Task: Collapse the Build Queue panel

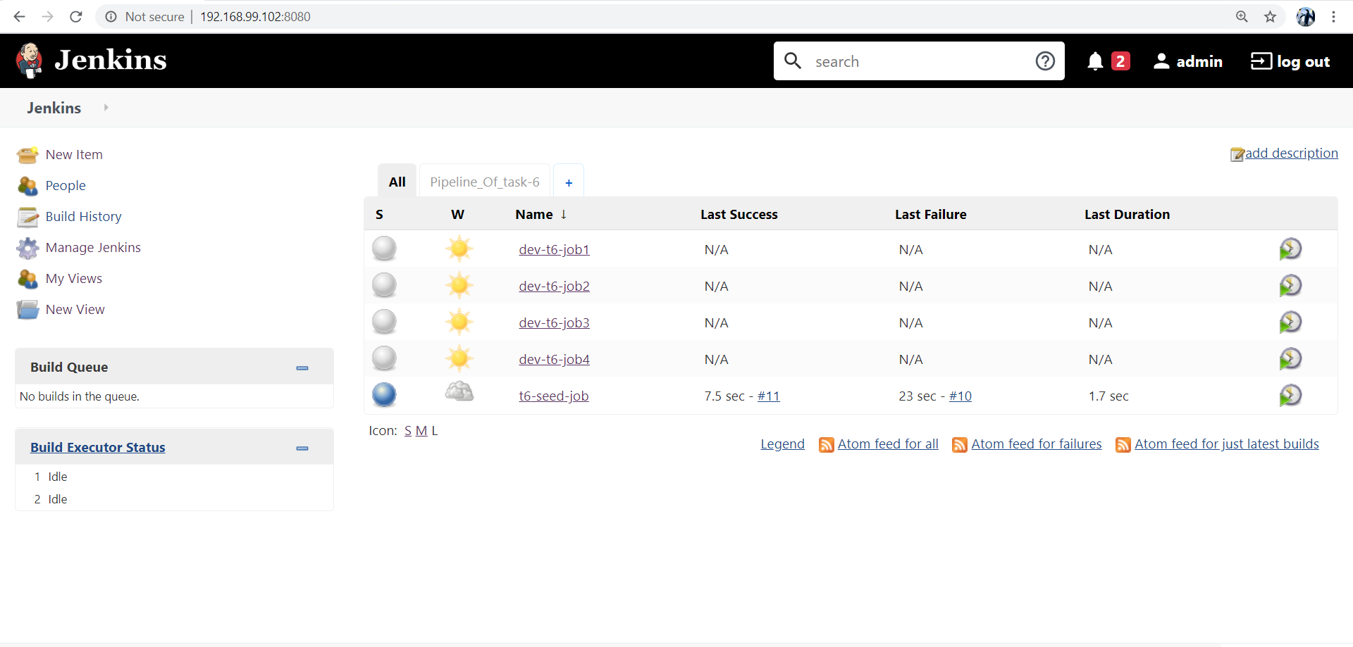Action: click(302, 367)
